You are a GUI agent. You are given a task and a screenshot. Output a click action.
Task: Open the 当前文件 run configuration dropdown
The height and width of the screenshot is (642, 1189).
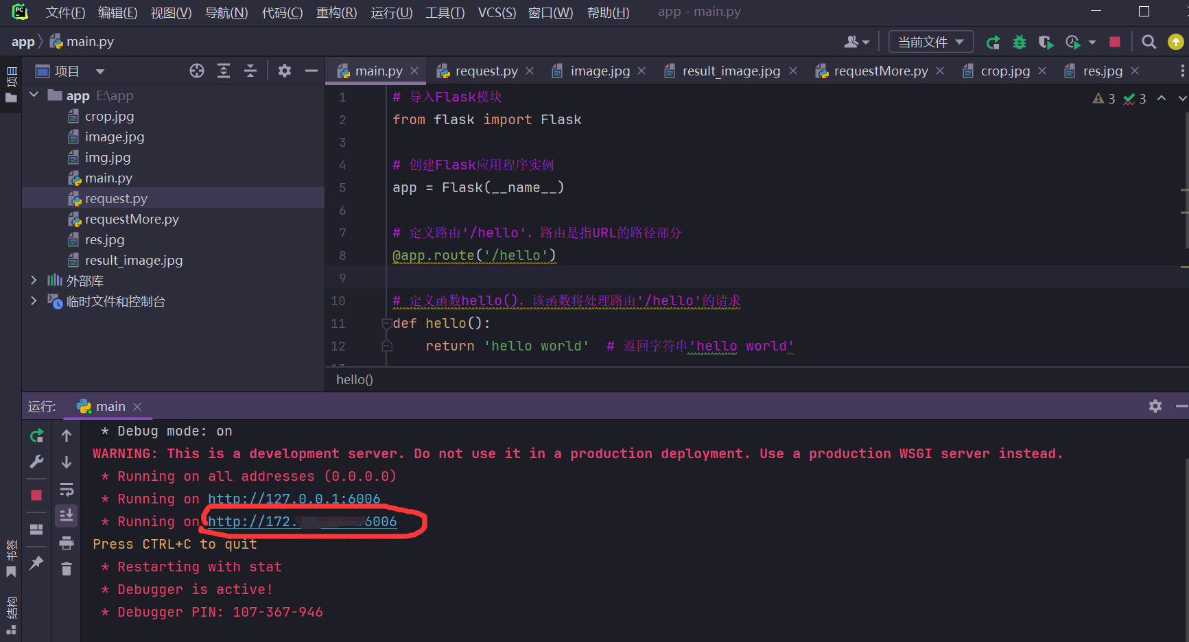coord(930,42)
